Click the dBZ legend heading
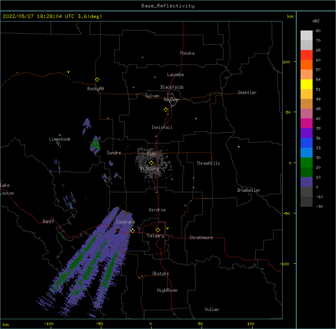 pos(316,21)
